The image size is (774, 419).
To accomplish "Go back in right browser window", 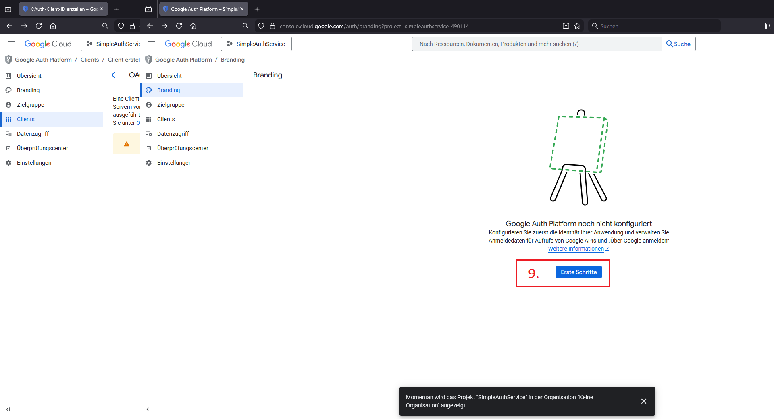I will [150, 26].
